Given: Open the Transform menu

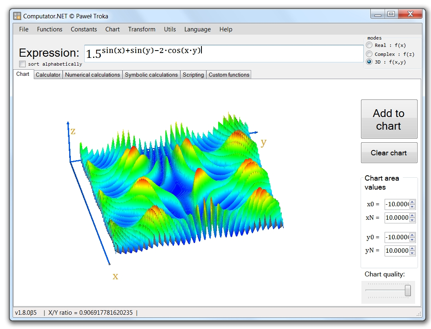Looking at the screenshot, I should point(142,29).
